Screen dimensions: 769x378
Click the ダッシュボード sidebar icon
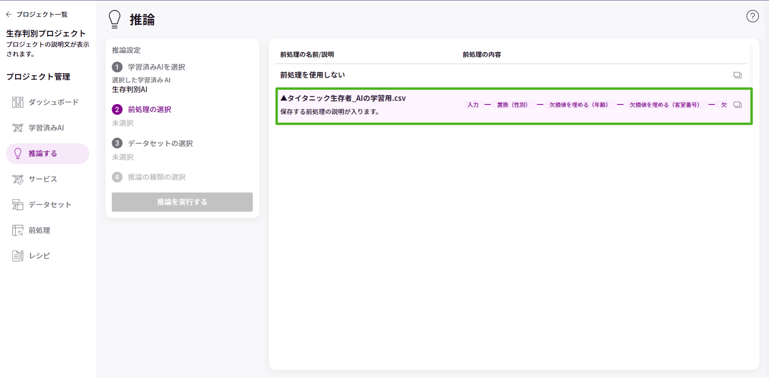[x=18, y=102]
